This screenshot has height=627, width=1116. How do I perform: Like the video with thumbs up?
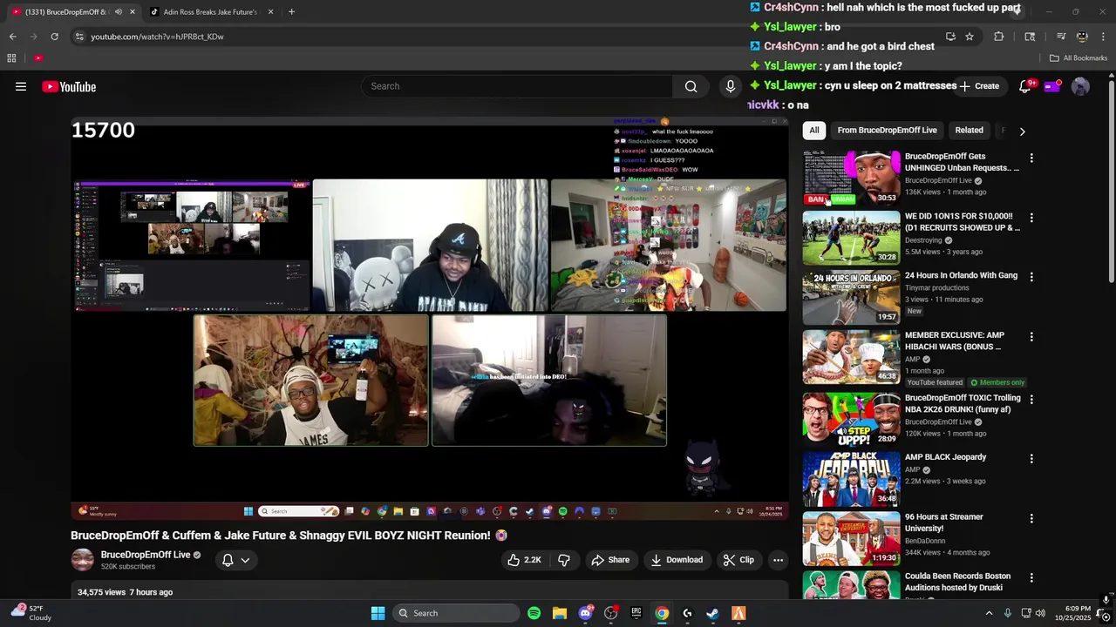coord(524,560)
